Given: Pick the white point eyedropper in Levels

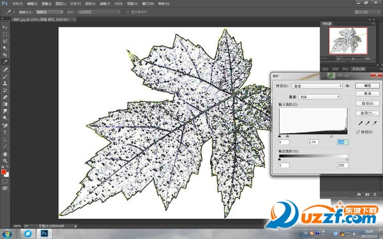Looking at the screenshot, I should click(x=375, y=123).
